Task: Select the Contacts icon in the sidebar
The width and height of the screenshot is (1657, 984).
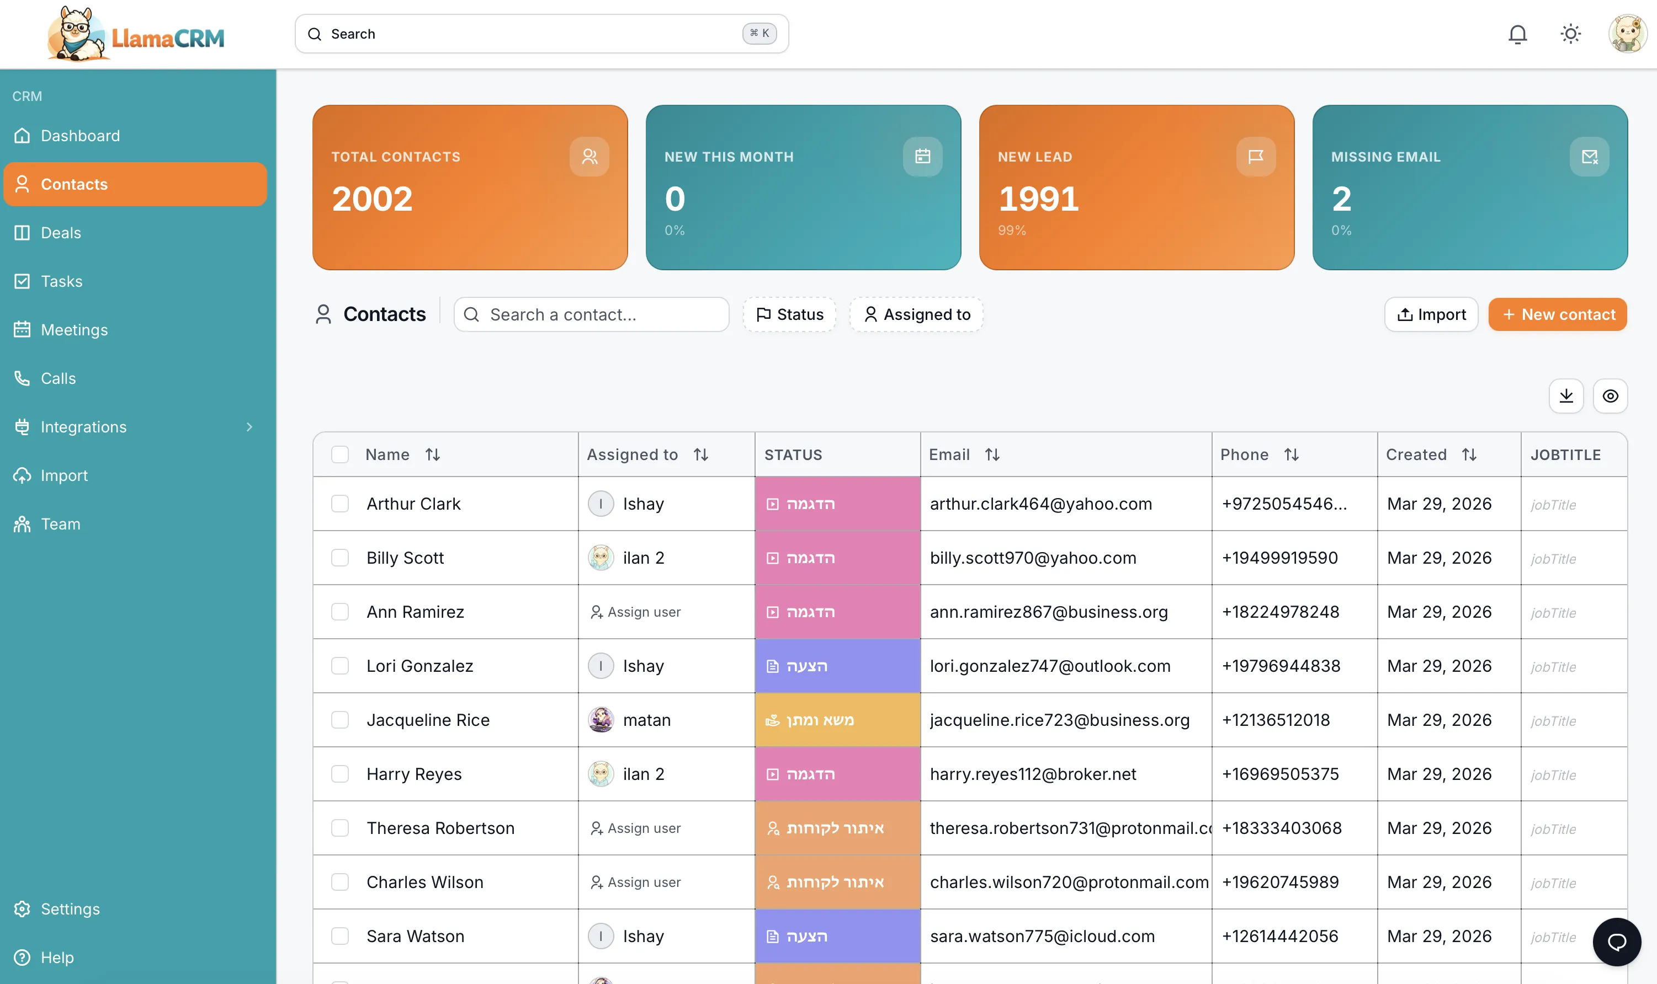Action: click(22, 184)
